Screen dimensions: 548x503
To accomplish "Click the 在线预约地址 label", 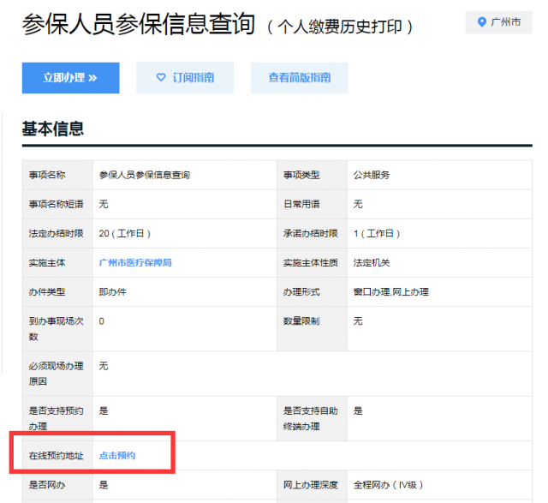I will coord(56,455).
